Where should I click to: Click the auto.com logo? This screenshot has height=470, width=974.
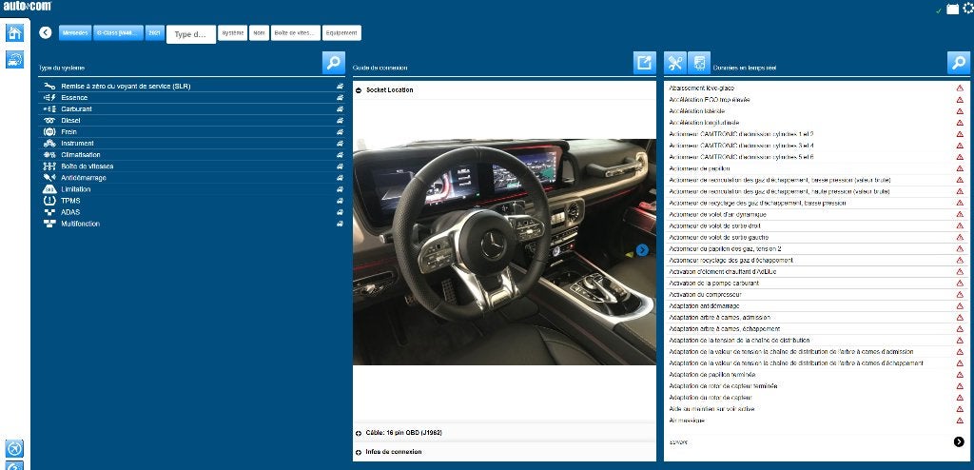point(26,7)
